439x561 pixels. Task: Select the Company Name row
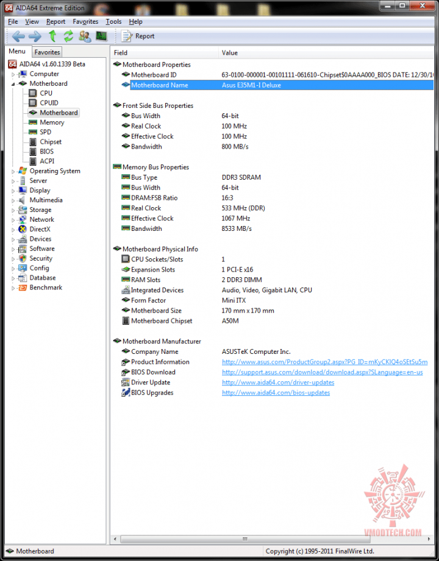point(277,351)
